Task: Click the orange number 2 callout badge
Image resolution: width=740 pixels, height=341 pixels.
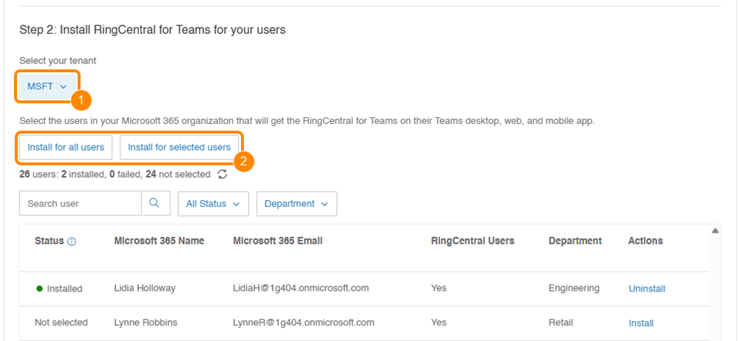Action: tap(243, 161)
